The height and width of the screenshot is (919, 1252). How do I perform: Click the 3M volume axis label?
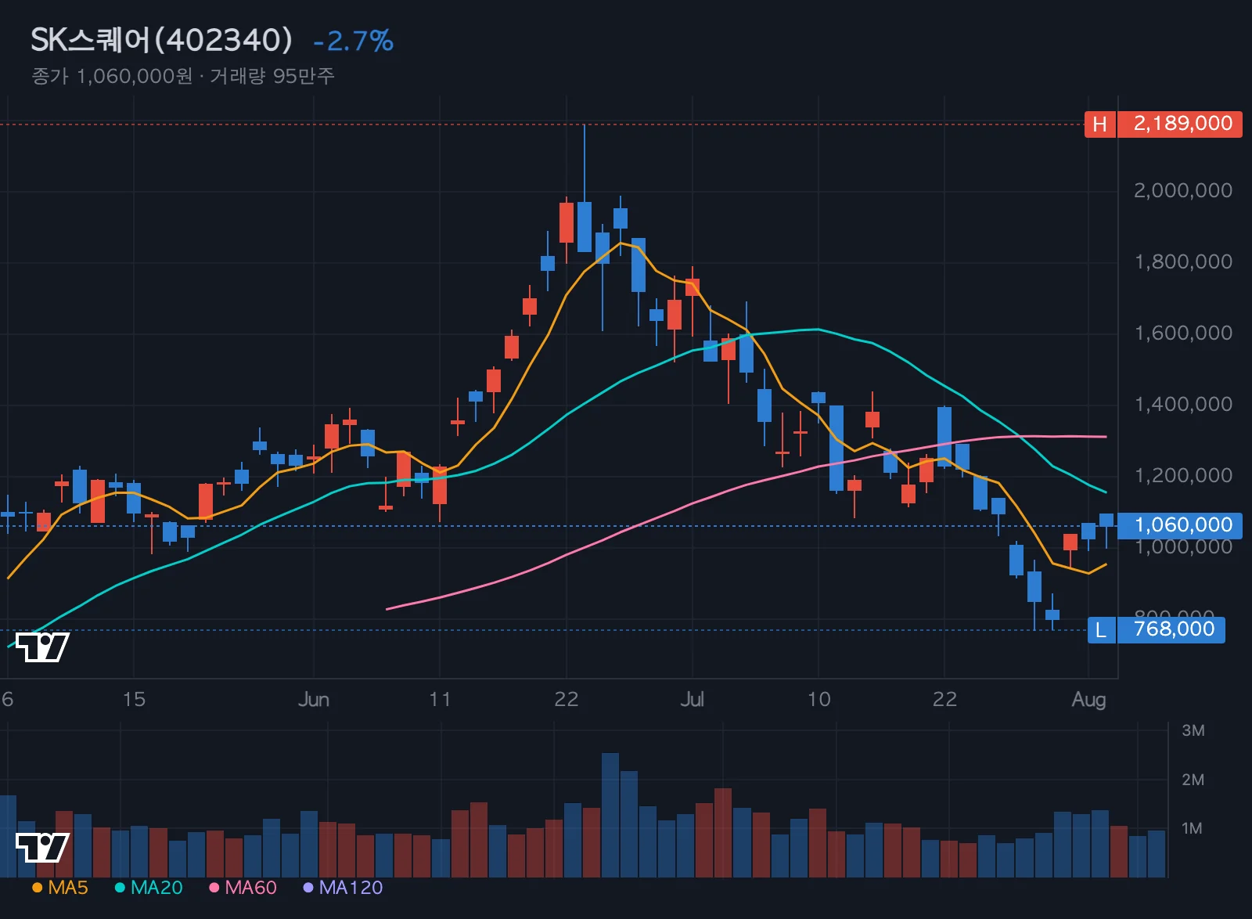click(x=1193, y=730)
